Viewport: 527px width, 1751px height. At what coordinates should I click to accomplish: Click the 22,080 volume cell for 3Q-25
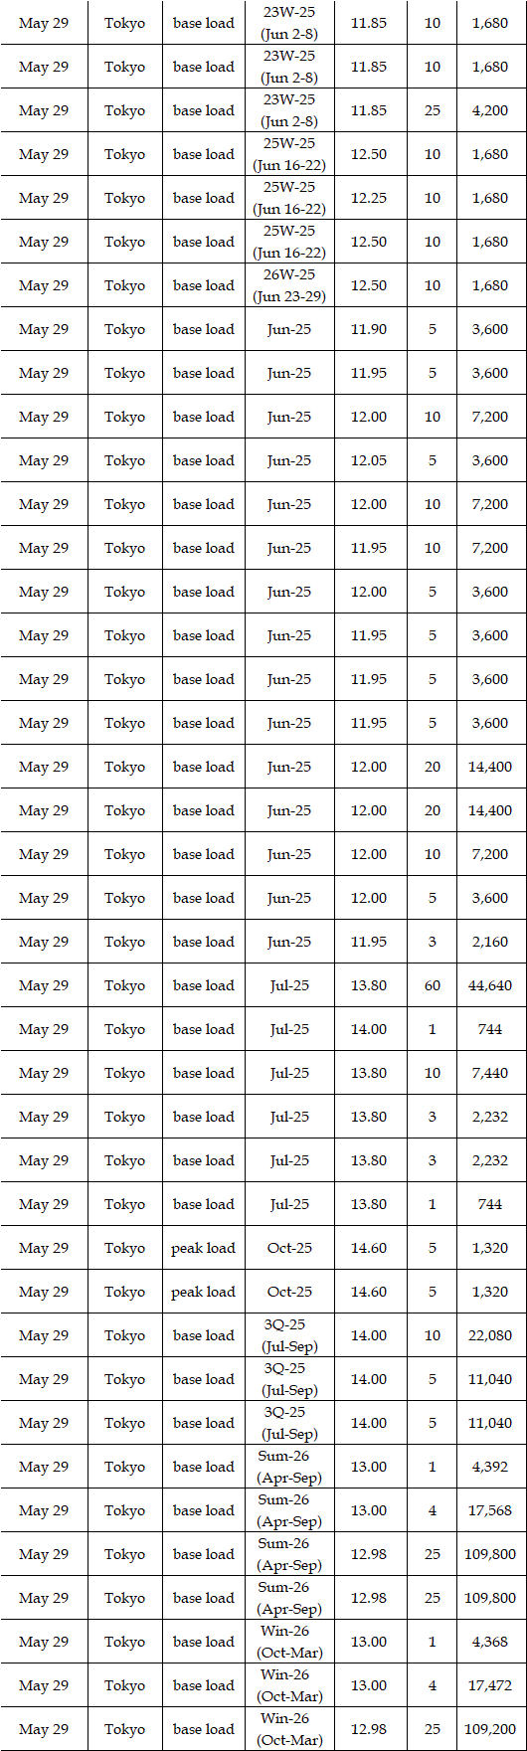click(x=490, y=1335)
